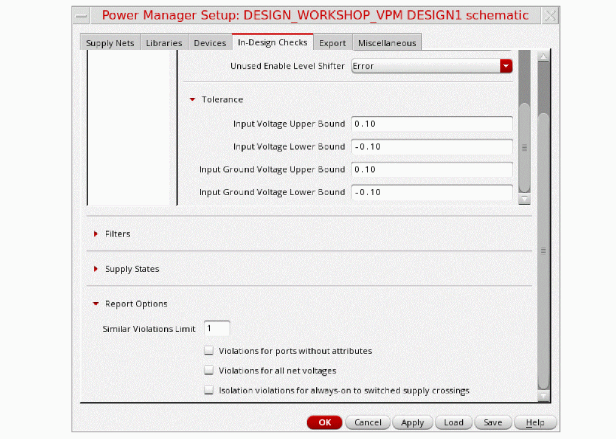Expand the Filters section
This screenshot has width=616, height=439.
click(x=96, y=234)
